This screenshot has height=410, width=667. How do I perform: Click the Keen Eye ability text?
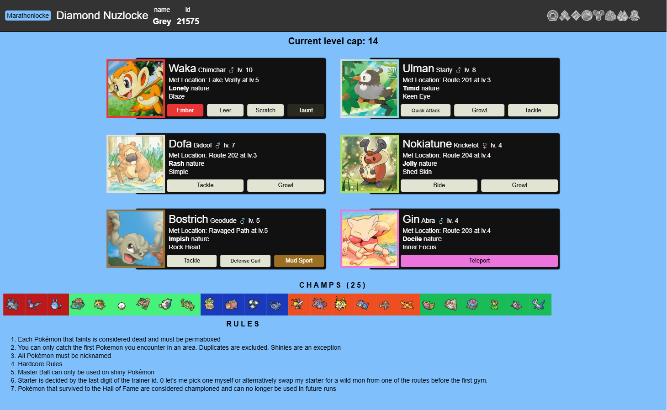(x=416, y=96)
